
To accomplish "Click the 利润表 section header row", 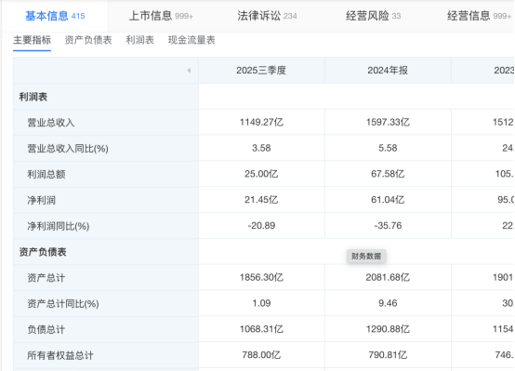I will pyautogui.click(x=106, y=97).
